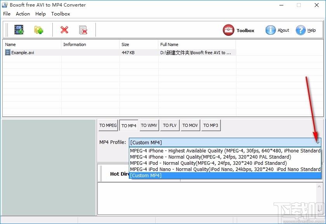Viewport: 326px width, 224px height.
Task: Sort by the Size column header
Action: (x=139, y=44)
